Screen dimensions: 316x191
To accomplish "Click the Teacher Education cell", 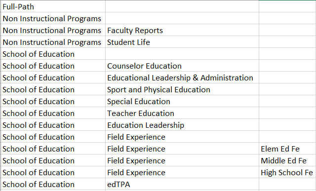I will [182, 113].
